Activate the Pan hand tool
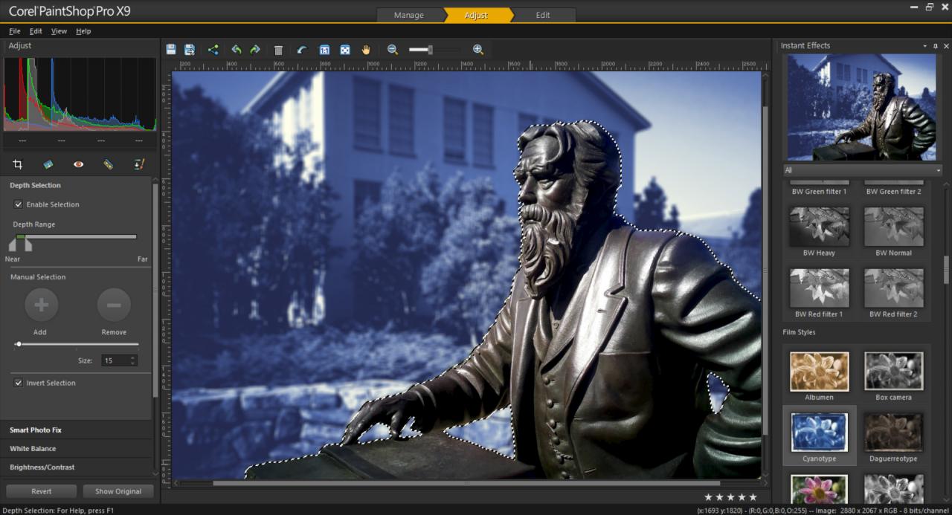 (366, 49)
